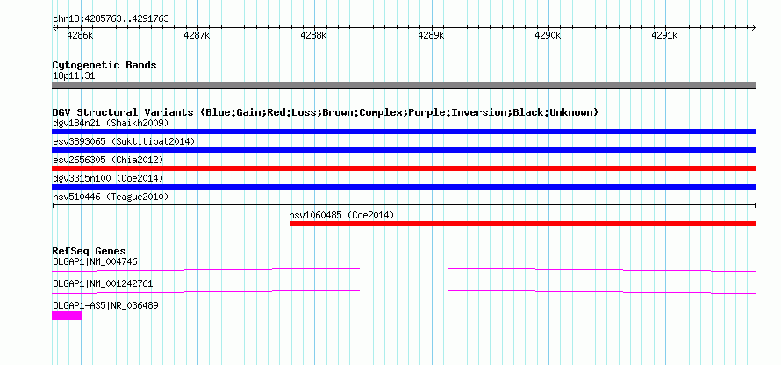Click the blue esv3893065 gain bar
Viewport: 781px width, 365px height.
(404, 150)
